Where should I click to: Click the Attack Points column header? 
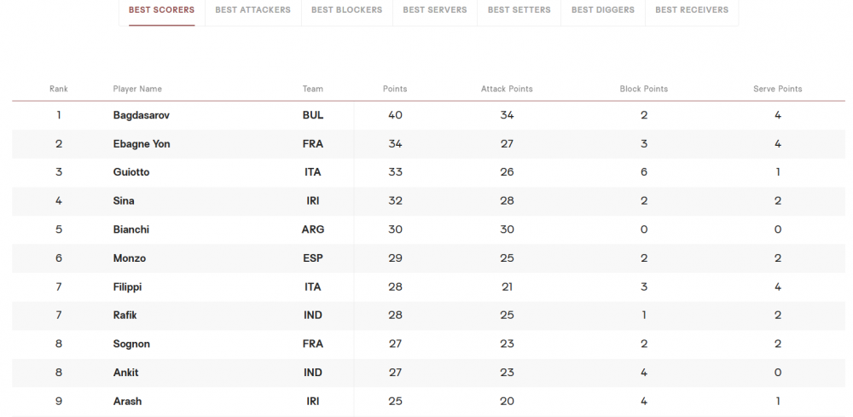coord(507,89)
